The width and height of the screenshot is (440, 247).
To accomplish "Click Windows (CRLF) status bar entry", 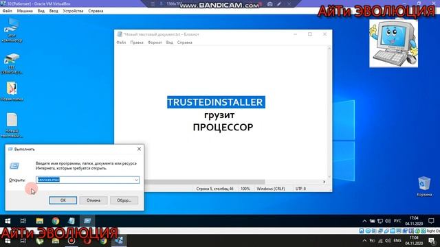I will tap(271, 189).
